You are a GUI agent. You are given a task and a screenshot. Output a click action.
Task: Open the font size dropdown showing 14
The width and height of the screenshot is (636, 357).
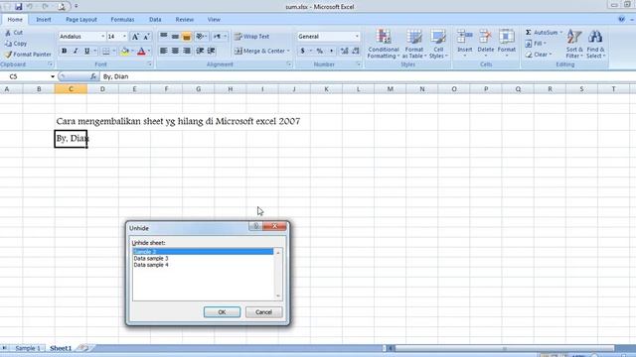click(124, 37)
